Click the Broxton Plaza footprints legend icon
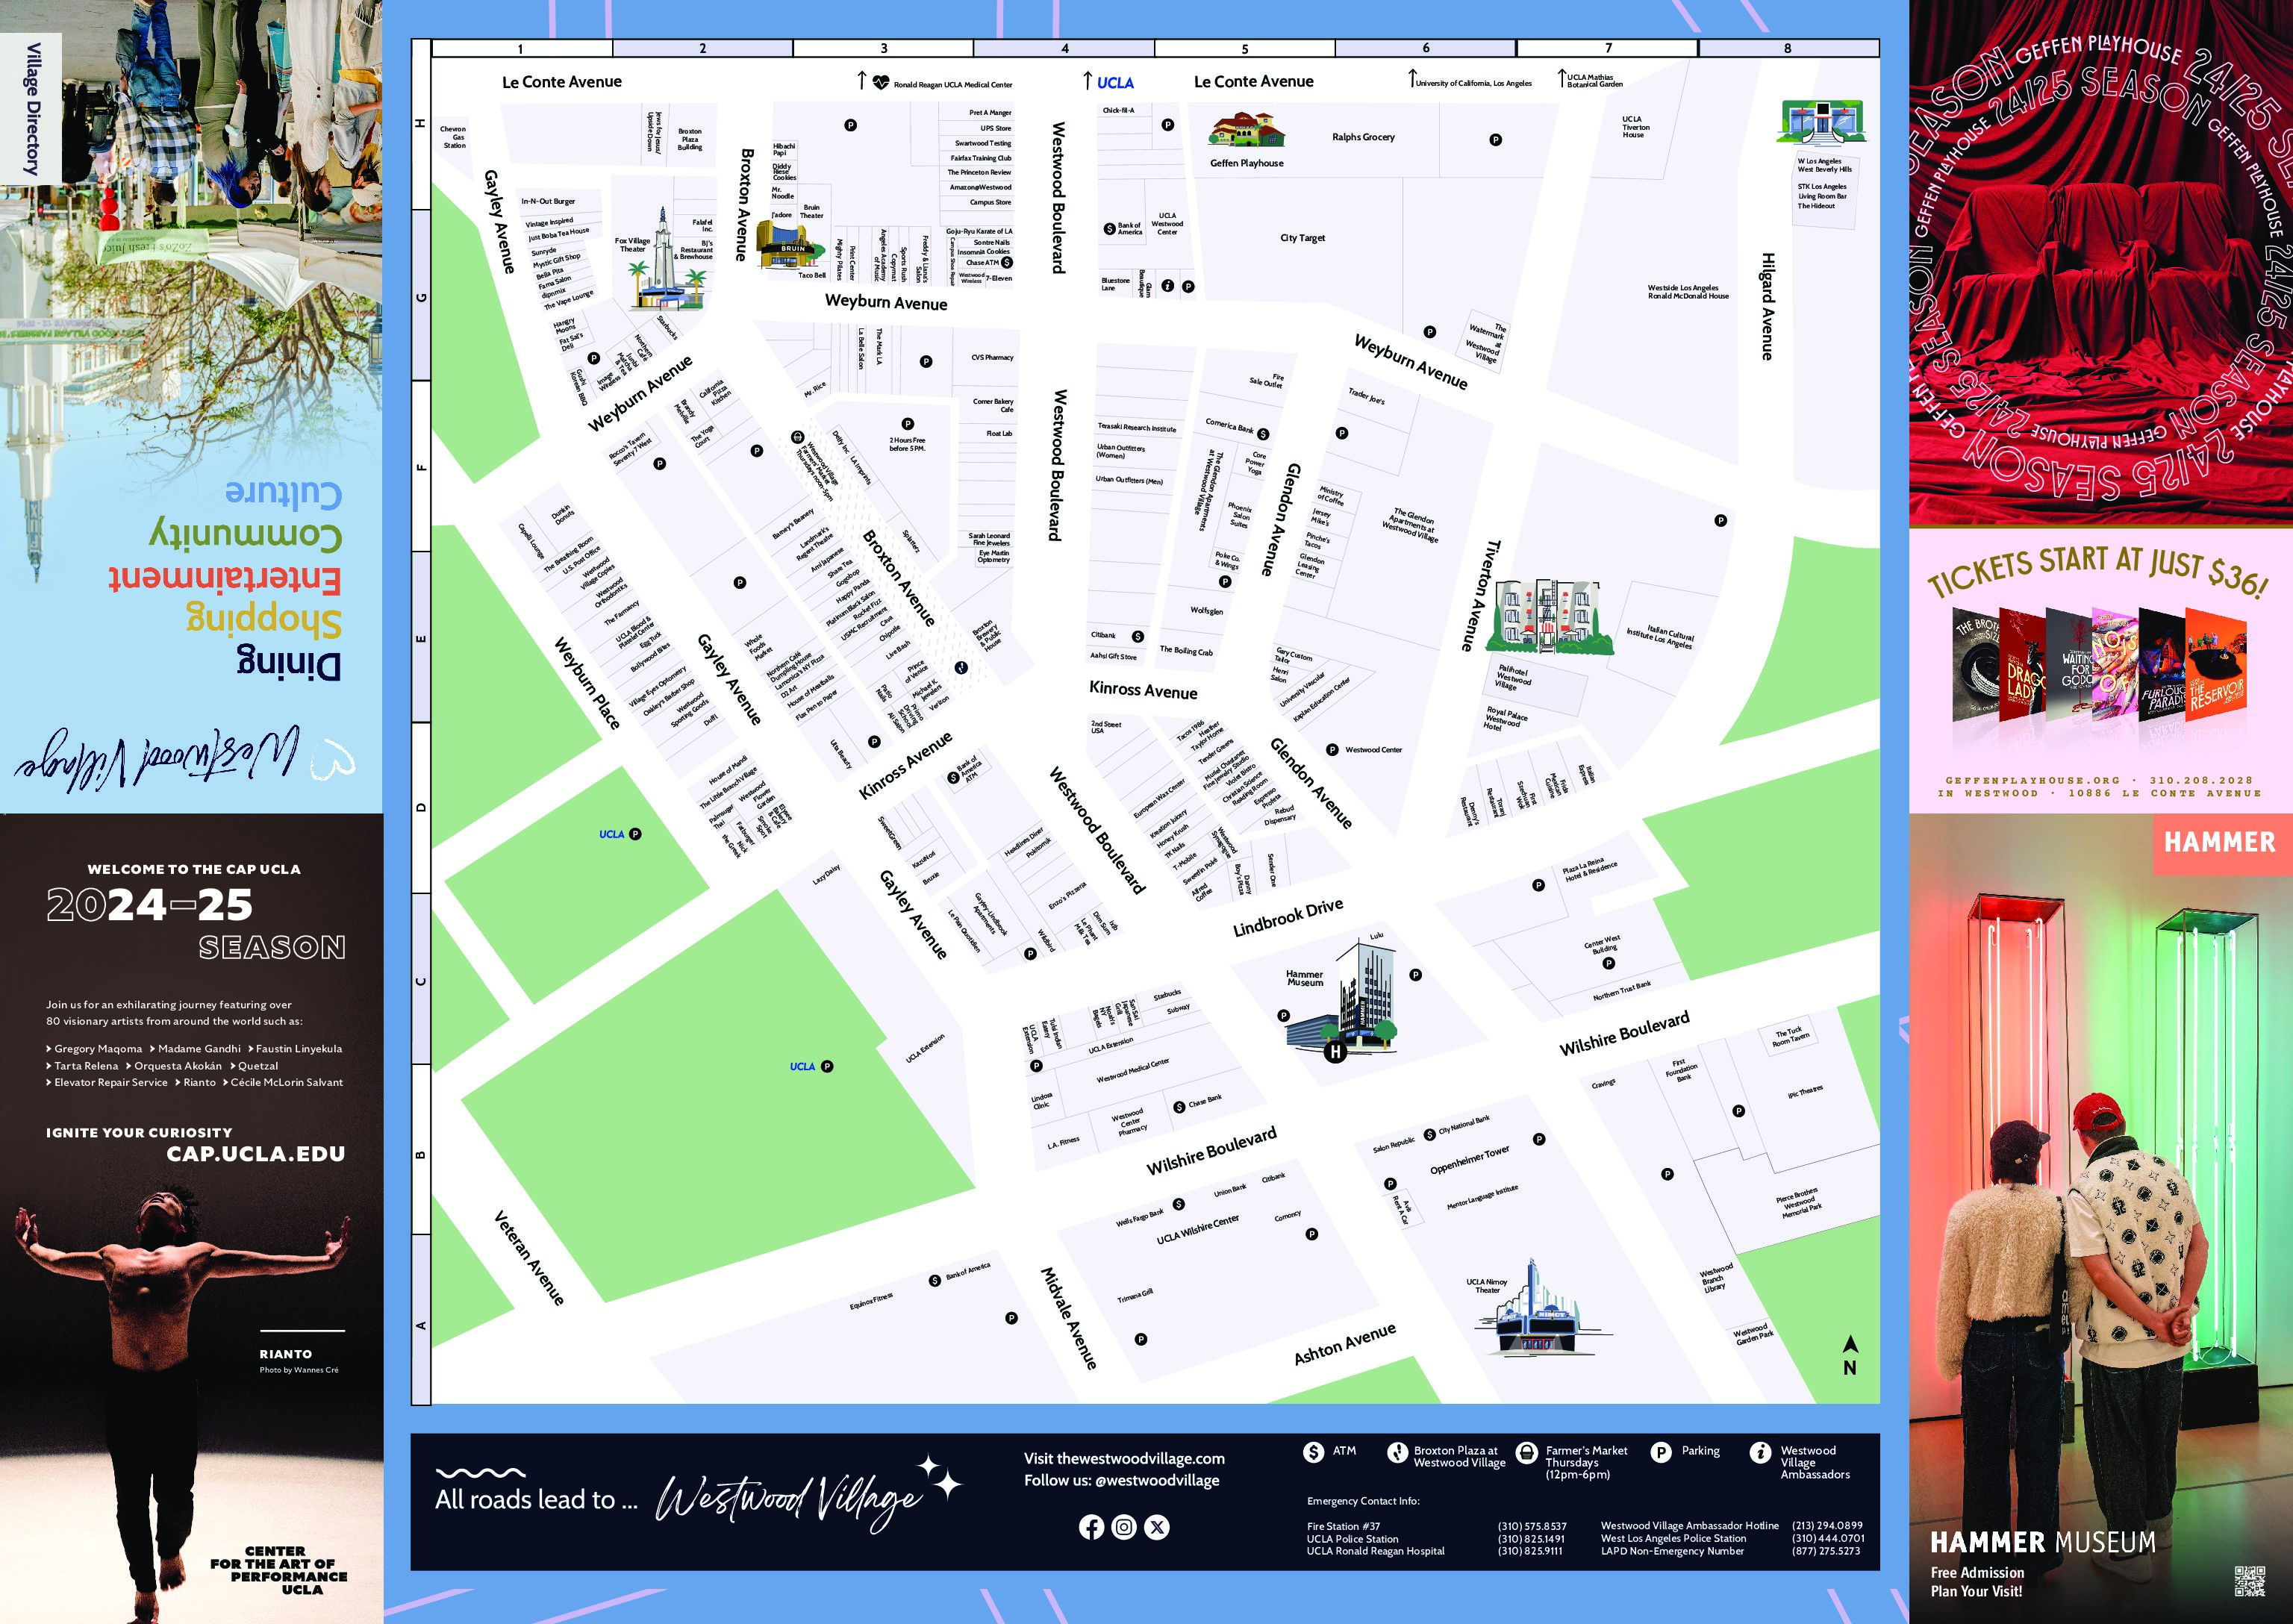 coord(1397,1452)
